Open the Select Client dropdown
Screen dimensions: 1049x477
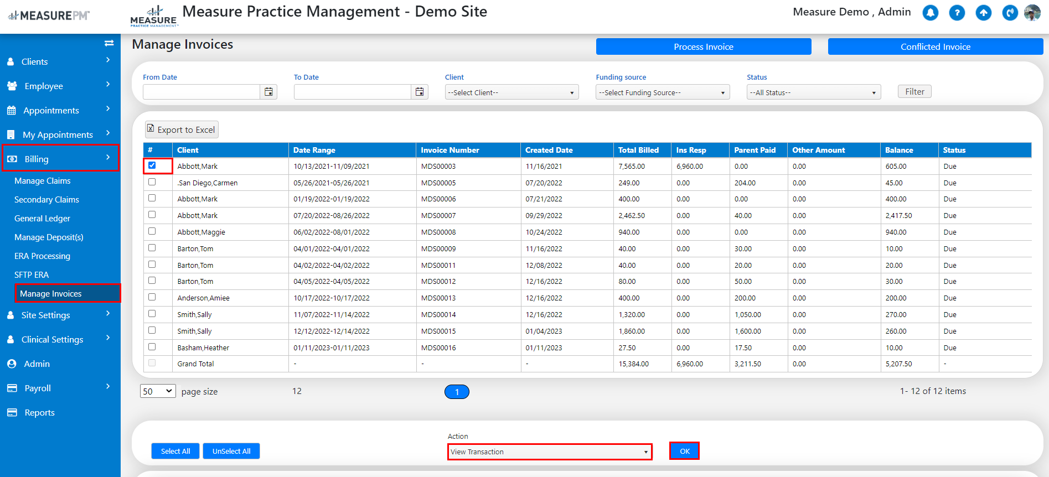click(x=511, y=92)
